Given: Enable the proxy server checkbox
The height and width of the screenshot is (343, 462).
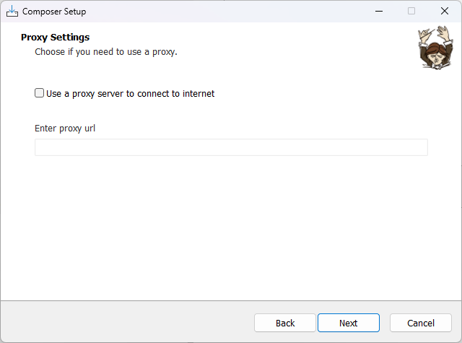Looking at the screenshot, I should tap(39, 93).
